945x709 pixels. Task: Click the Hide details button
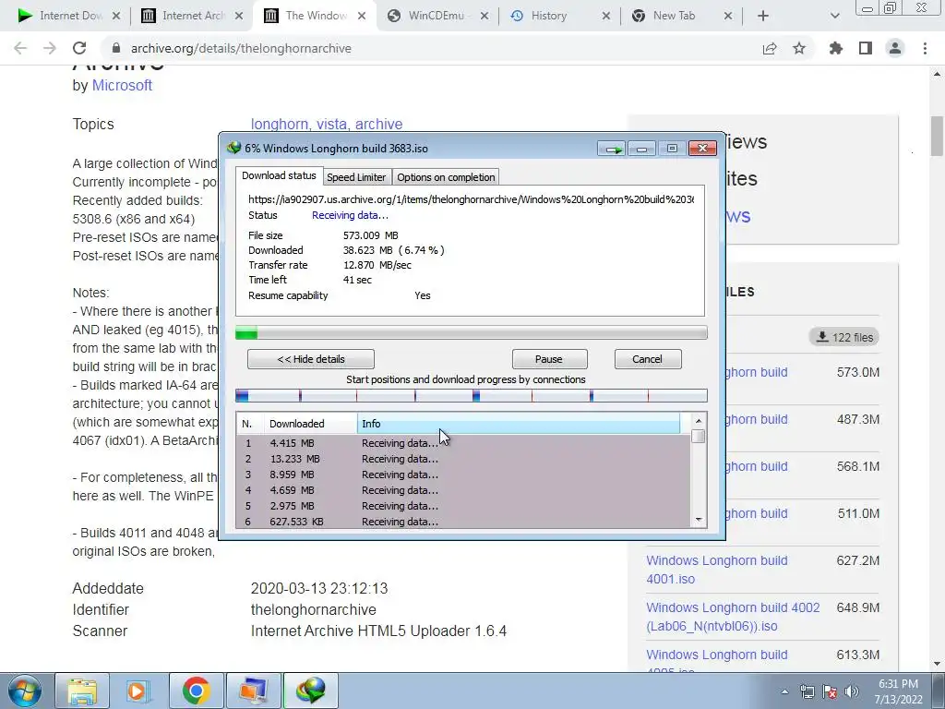coord(311,359)
